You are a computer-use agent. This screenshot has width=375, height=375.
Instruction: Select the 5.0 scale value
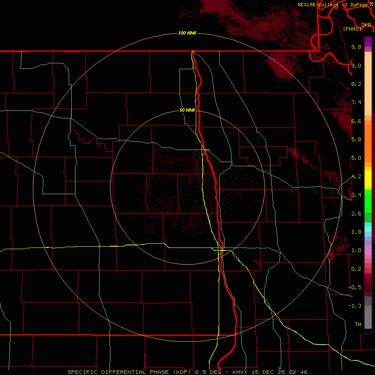pos(356,158)
